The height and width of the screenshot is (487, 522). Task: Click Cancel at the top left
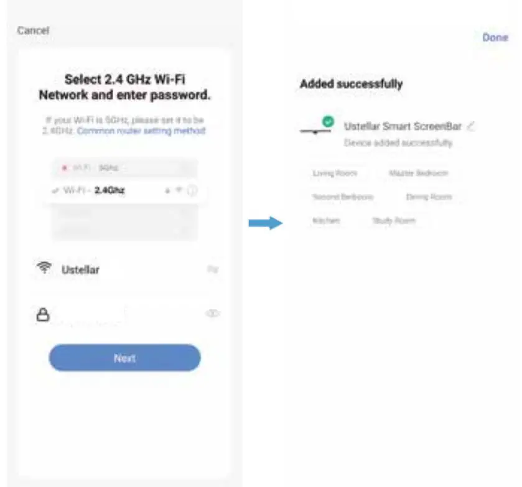(x=33, y=30)
